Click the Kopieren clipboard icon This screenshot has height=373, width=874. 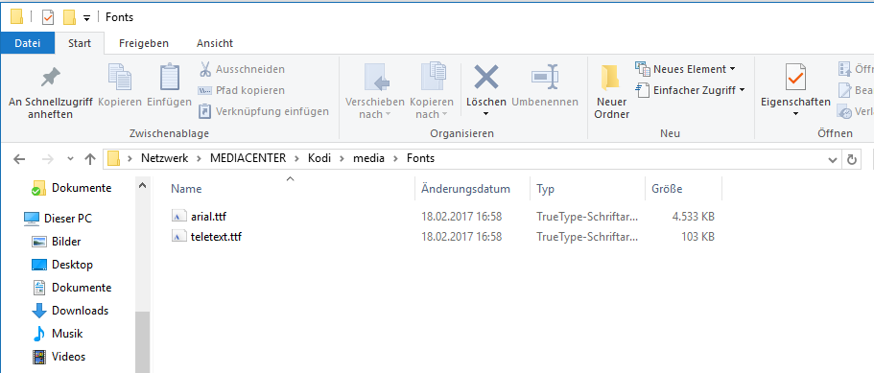[x=120, y=77]
